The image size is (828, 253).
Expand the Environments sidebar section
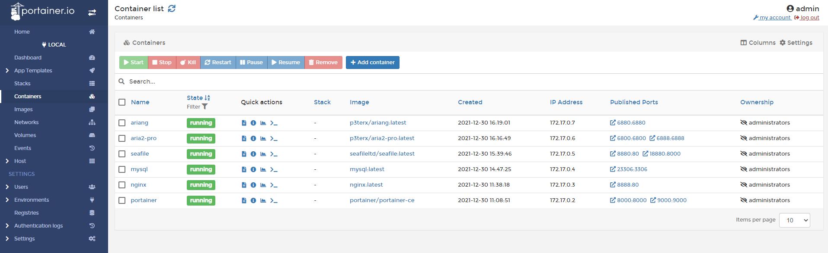point(7,200)
